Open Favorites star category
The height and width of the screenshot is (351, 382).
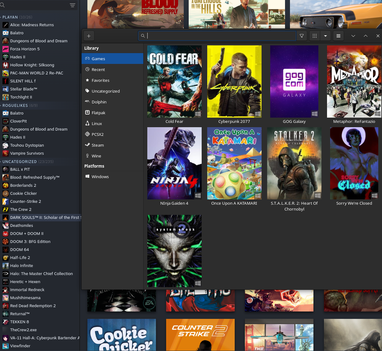[x=112, y=80]
